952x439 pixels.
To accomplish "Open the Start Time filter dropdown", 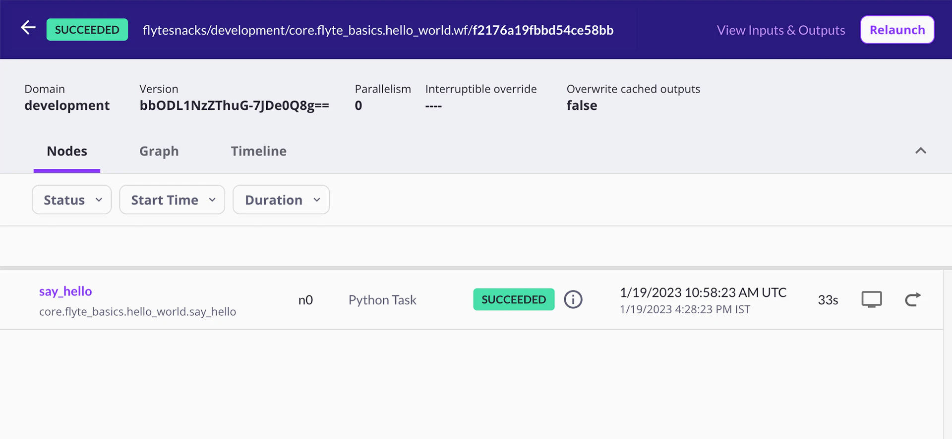I will [x=172, y=200].
